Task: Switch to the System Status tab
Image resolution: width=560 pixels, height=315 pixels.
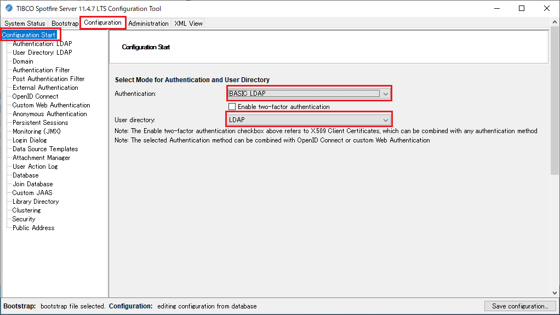Action: click(x=25, y=24)
